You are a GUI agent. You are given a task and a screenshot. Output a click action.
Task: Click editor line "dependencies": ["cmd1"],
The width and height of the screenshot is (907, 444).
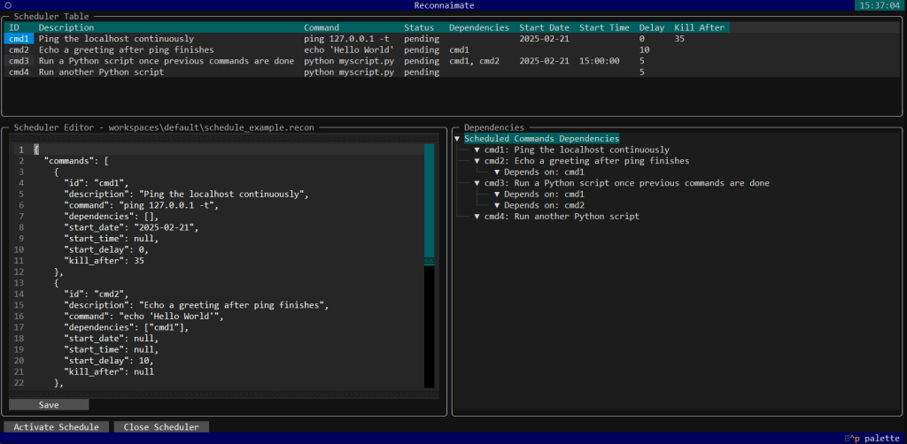126,327
